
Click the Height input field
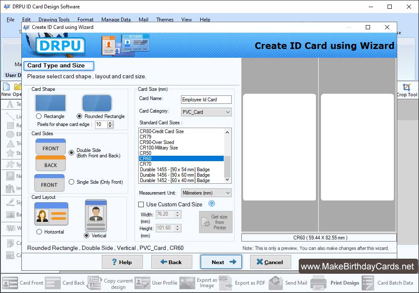point(165,228)
